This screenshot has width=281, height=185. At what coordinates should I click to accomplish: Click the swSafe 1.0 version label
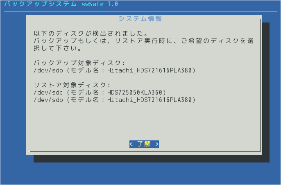(x=100, y=4)
